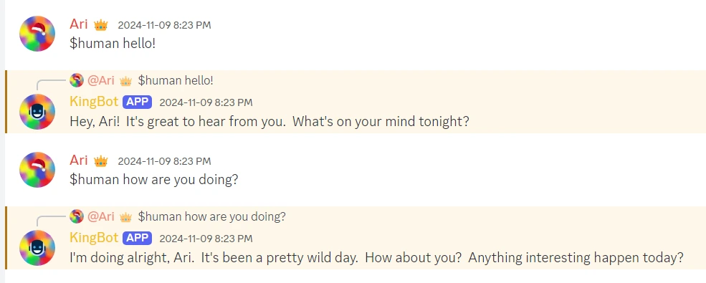Open the KingBot username on the first reply

94,102
